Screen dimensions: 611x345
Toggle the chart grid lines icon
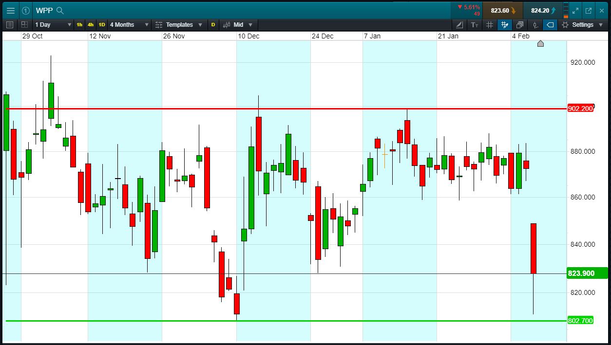click(490, 24)
